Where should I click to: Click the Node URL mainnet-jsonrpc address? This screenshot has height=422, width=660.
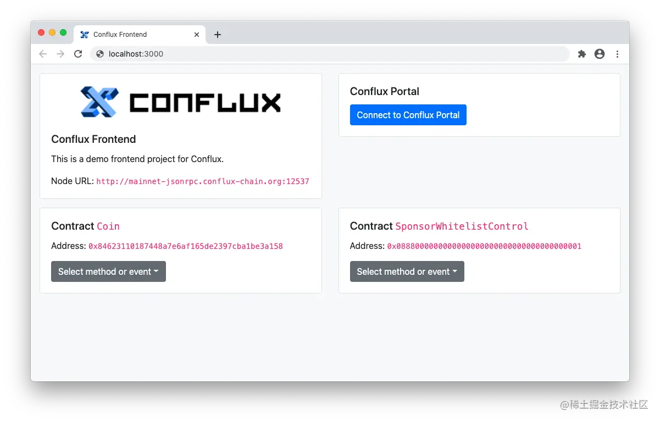203,181
